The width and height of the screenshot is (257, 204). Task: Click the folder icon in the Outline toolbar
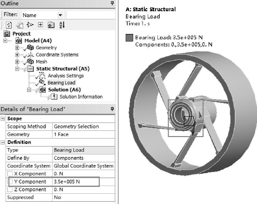point(51,25)
